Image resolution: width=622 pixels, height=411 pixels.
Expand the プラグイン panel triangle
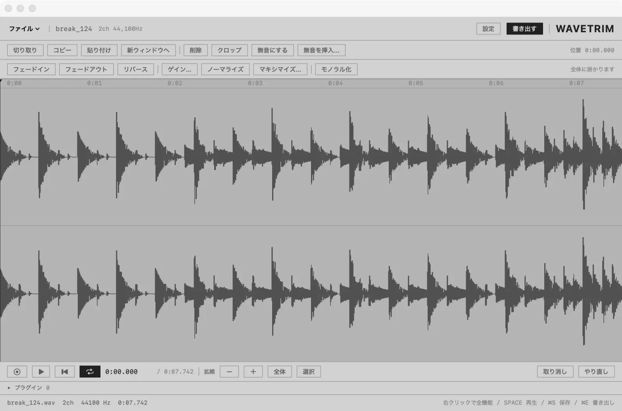point(9,388)
